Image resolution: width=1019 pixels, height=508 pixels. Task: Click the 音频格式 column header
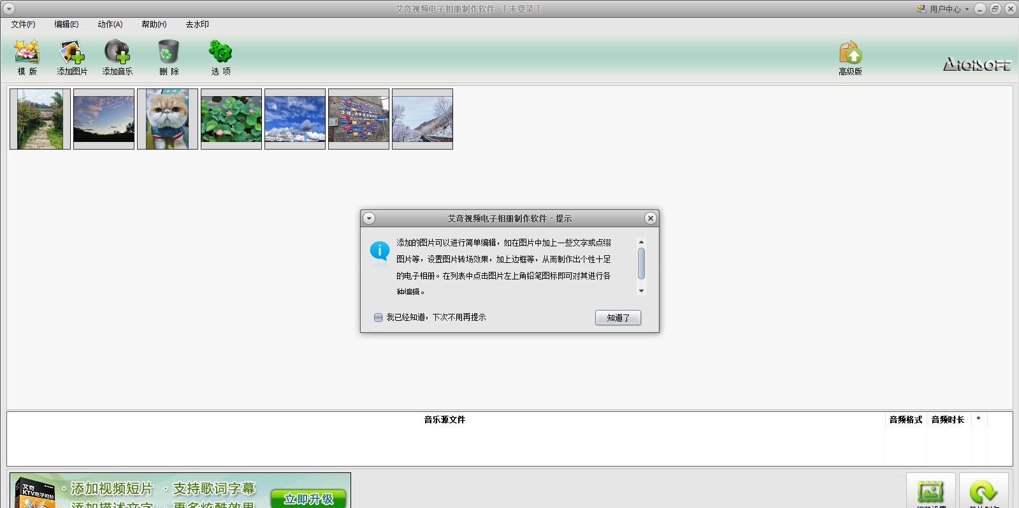pyautogui.click(x=906, y=420)
